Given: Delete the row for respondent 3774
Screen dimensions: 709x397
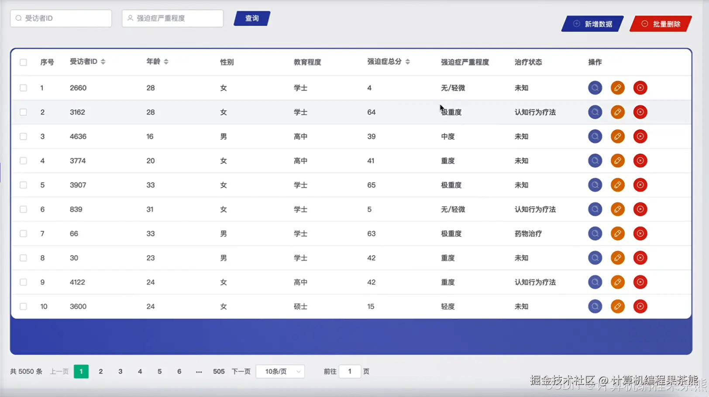Looking at the screenshot, I should (640, 161).
